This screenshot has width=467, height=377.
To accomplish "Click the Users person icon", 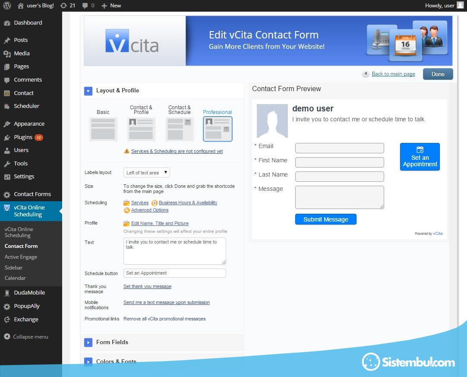I will [7, 151].
